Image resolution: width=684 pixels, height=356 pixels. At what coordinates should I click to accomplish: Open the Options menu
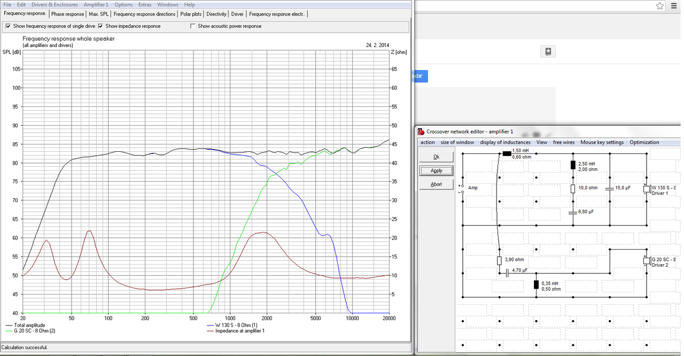point(123,4)
